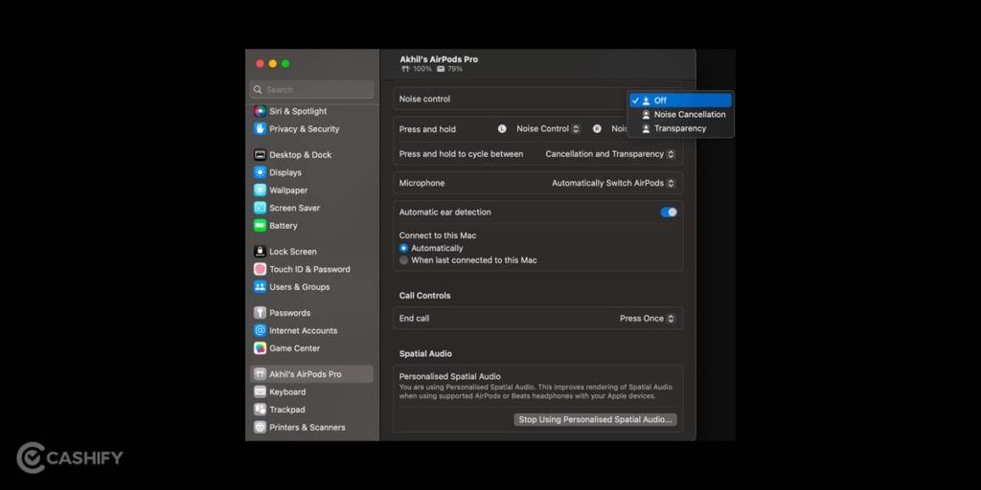Click the Trackpad icon in sidebar

[x=260, y=410]
